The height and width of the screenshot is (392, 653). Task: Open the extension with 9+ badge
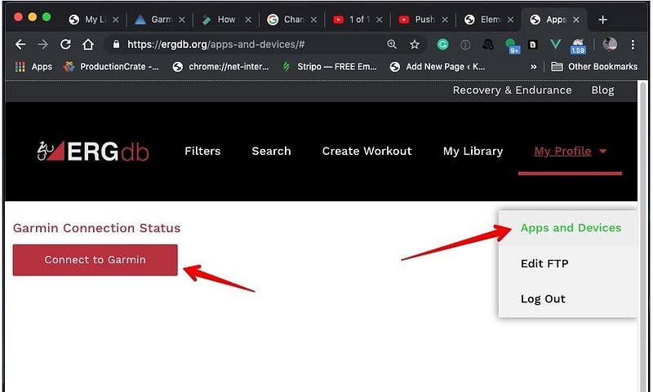pyautogui.click(x=512, y=46)
